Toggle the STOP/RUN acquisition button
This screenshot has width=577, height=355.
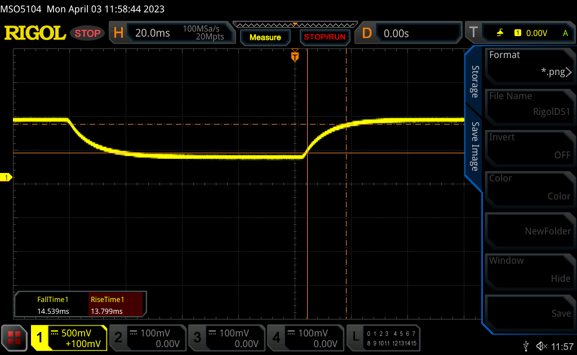click(324, 37)
